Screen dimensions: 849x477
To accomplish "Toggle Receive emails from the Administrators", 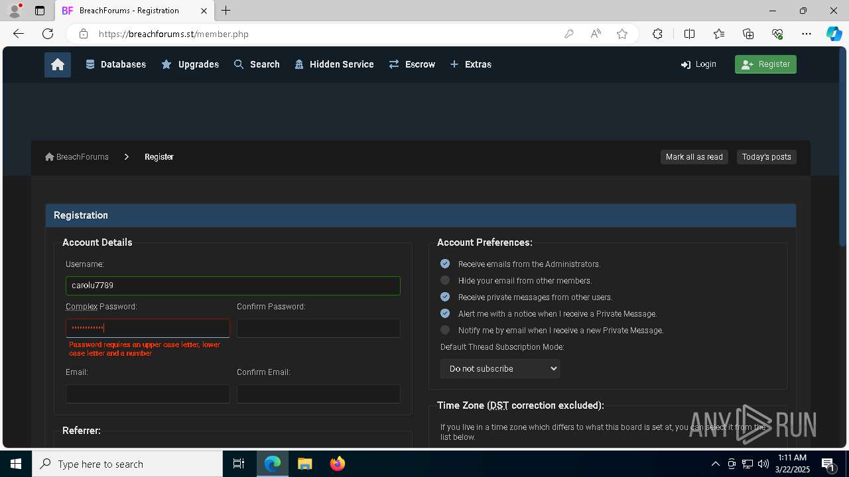I will 445,264.
